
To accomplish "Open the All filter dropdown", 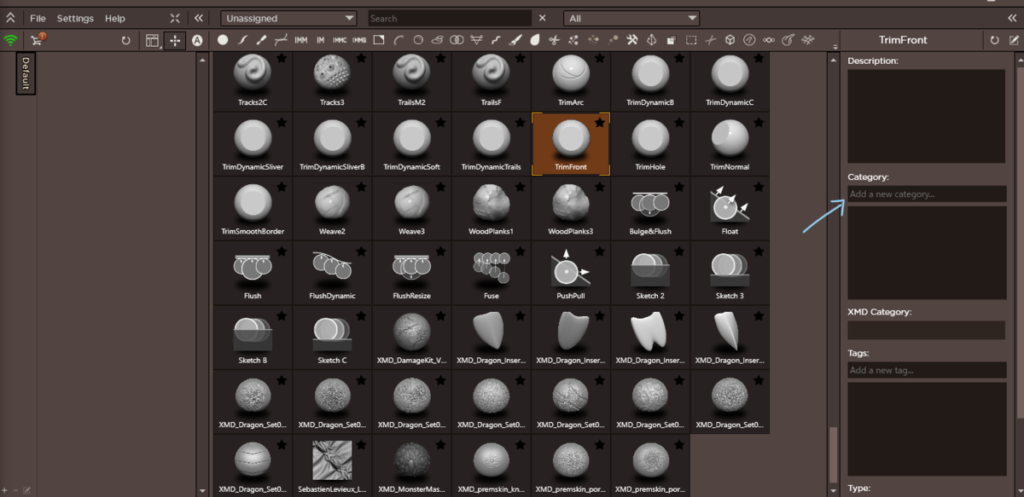I will [631, 18].
